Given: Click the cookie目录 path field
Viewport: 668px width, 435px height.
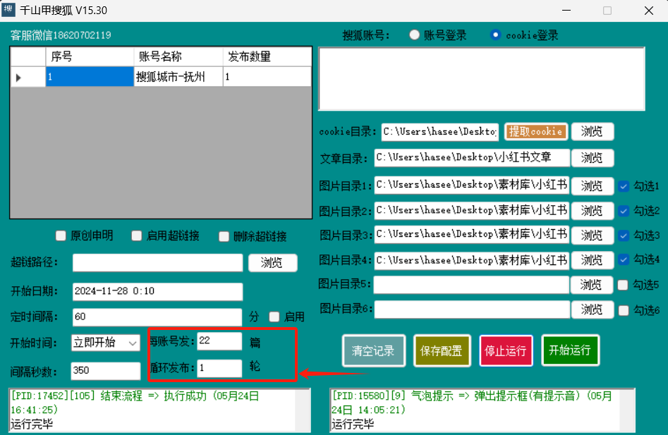Looking at the screenshot, I should click(440, 132).
